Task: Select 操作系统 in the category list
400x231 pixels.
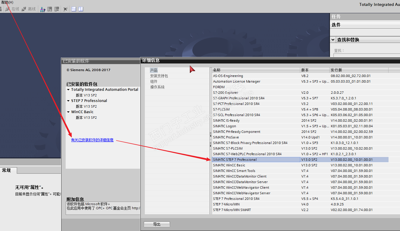Action: click(x=157, y=87)
